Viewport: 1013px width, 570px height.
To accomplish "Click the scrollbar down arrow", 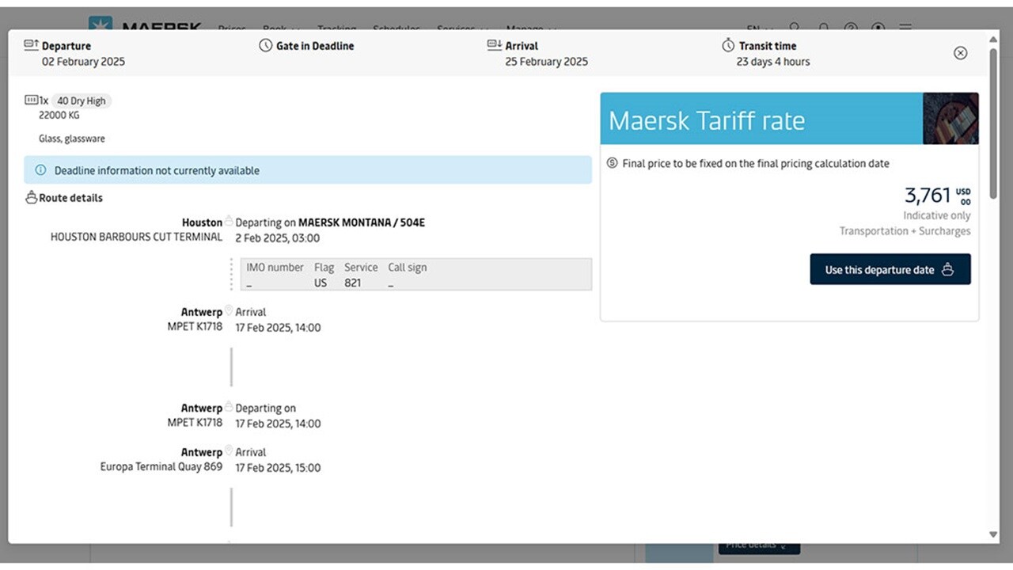I will tap(993, 535).
